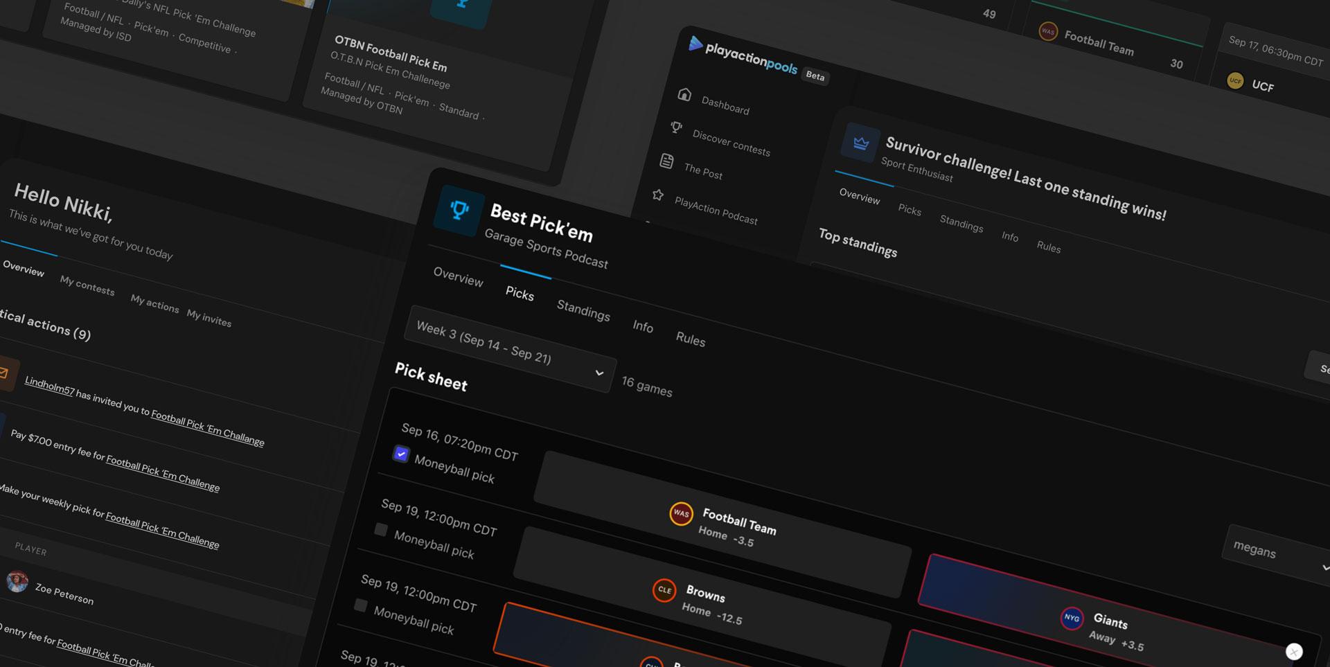Viewport: 1330px width, 667px height.
Task: Open the My contests tab
Action: click(87, 285)
